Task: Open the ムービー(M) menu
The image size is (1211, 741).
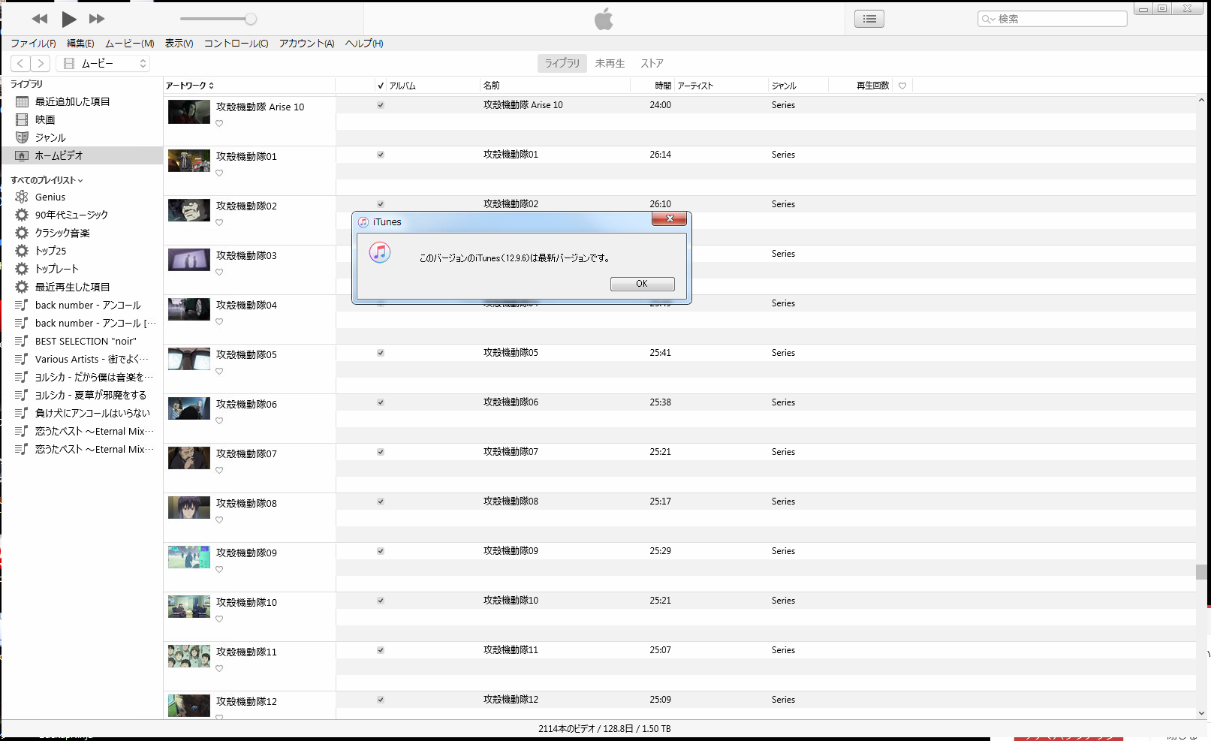Action: pos(130,44)
